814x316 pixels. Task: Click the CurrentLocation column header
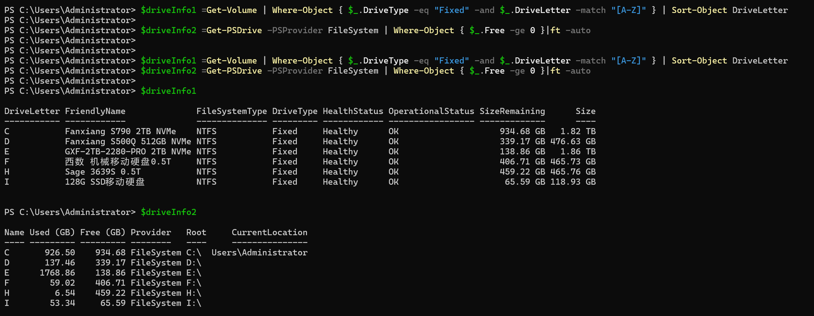269,232
